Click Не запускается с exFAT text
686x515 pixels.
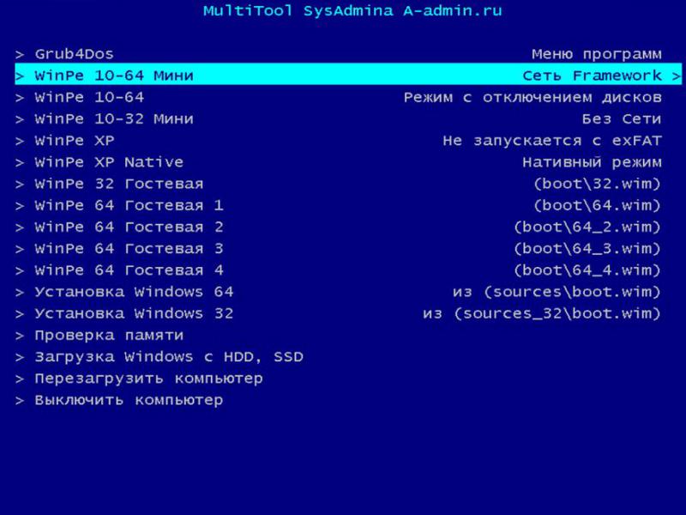(552, 141)
